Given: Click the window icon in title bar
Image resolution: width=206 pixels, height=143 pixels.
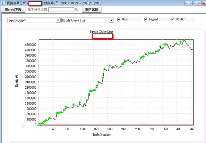Looking at the screenshot, I should [x=3, y=3].
